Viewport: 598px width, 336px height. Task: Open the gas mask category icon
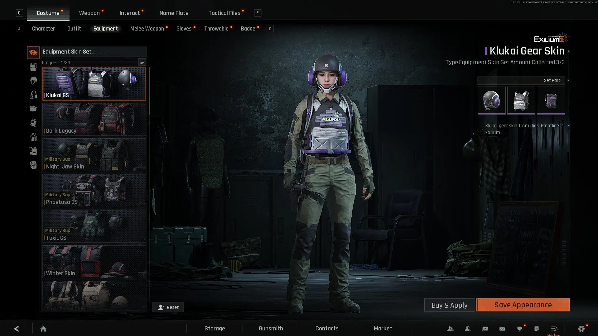33,123
